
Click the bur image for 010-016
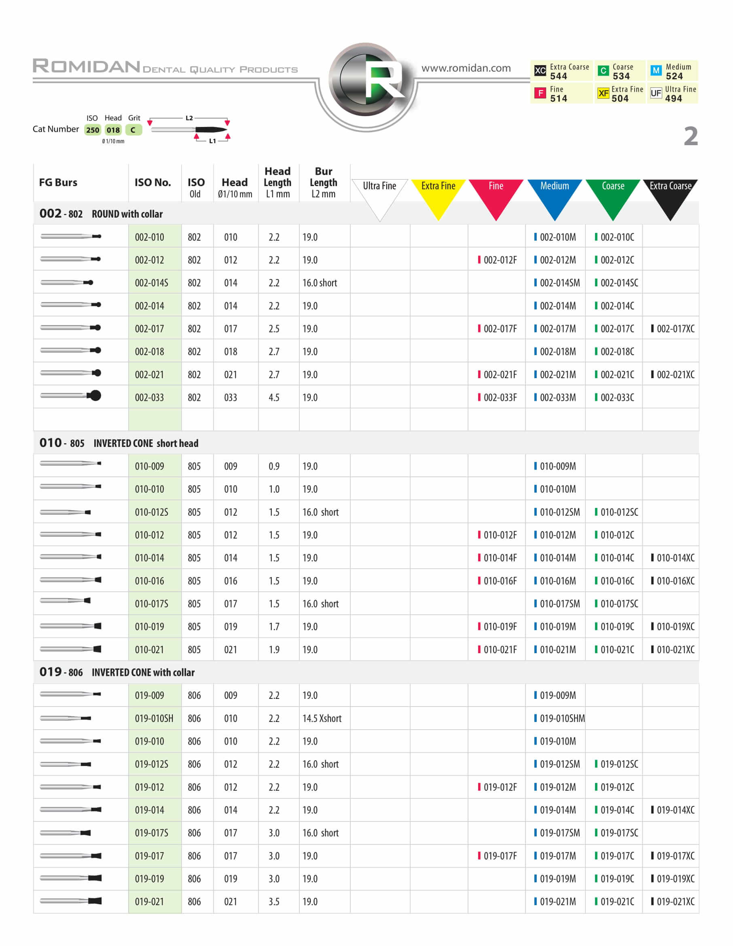click(71, 580)
